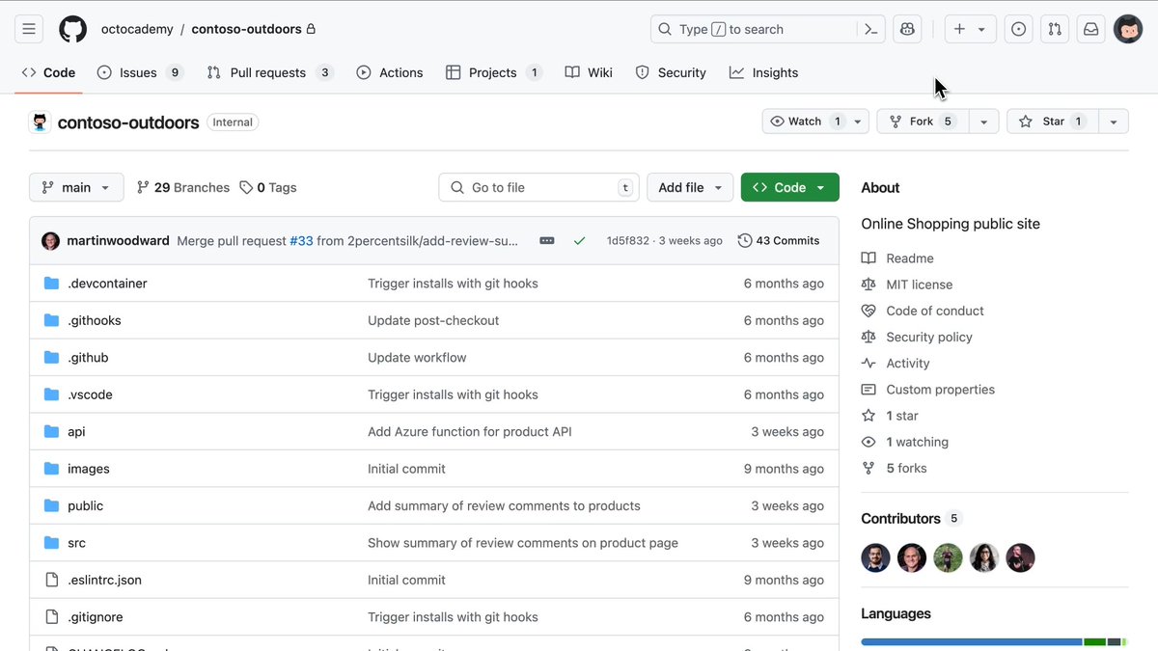This screenshot has width=1158, height=651.
Task: Select the Code tab
Action: (48, 72)
